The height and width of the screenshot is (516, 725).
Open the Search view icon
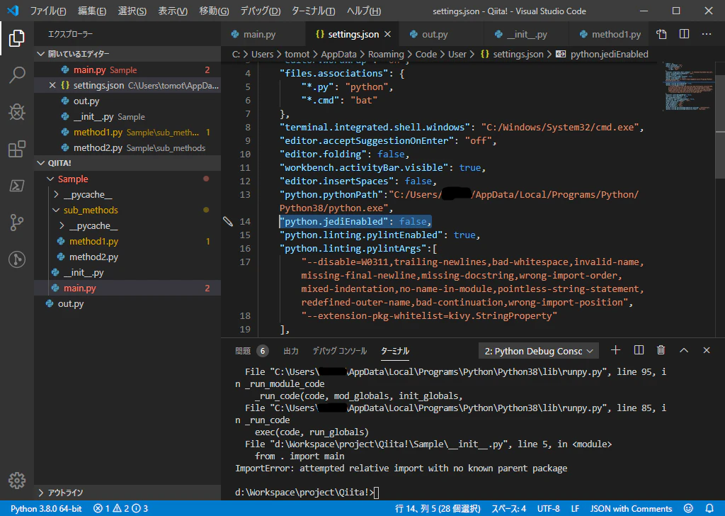click(x=17, y=74)
